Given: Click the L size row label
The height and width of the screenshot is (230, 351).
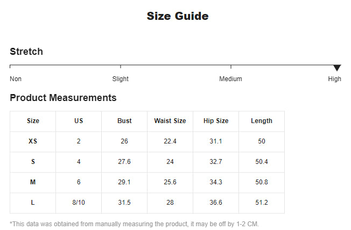Looking at the screenshot, I should click(33, 203).
